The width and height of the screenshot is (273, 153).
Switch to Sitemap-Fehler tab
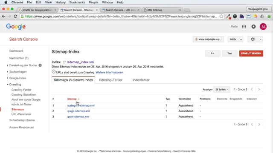pos(110,80)
